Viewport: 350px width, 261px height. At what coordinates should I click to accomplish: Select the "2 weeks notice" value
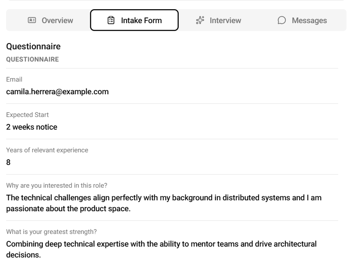pos(31,127)
